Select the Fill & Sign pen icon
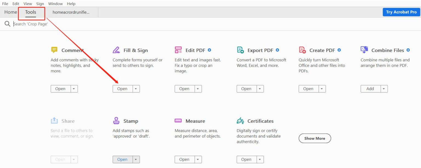 click(x=116, y=50)
